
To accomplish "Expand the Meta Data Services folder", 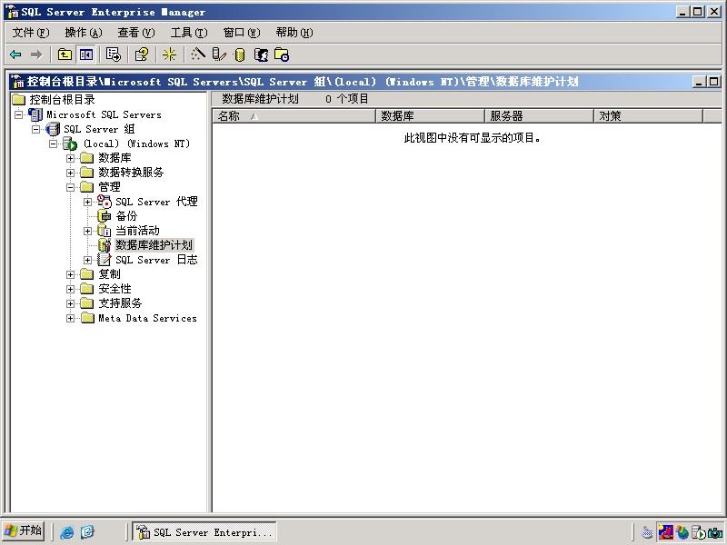I will (70, 319).
